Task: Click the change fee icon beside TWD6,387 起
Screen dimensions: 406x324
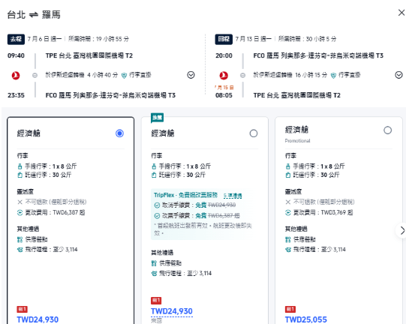Action: [20, 213]
